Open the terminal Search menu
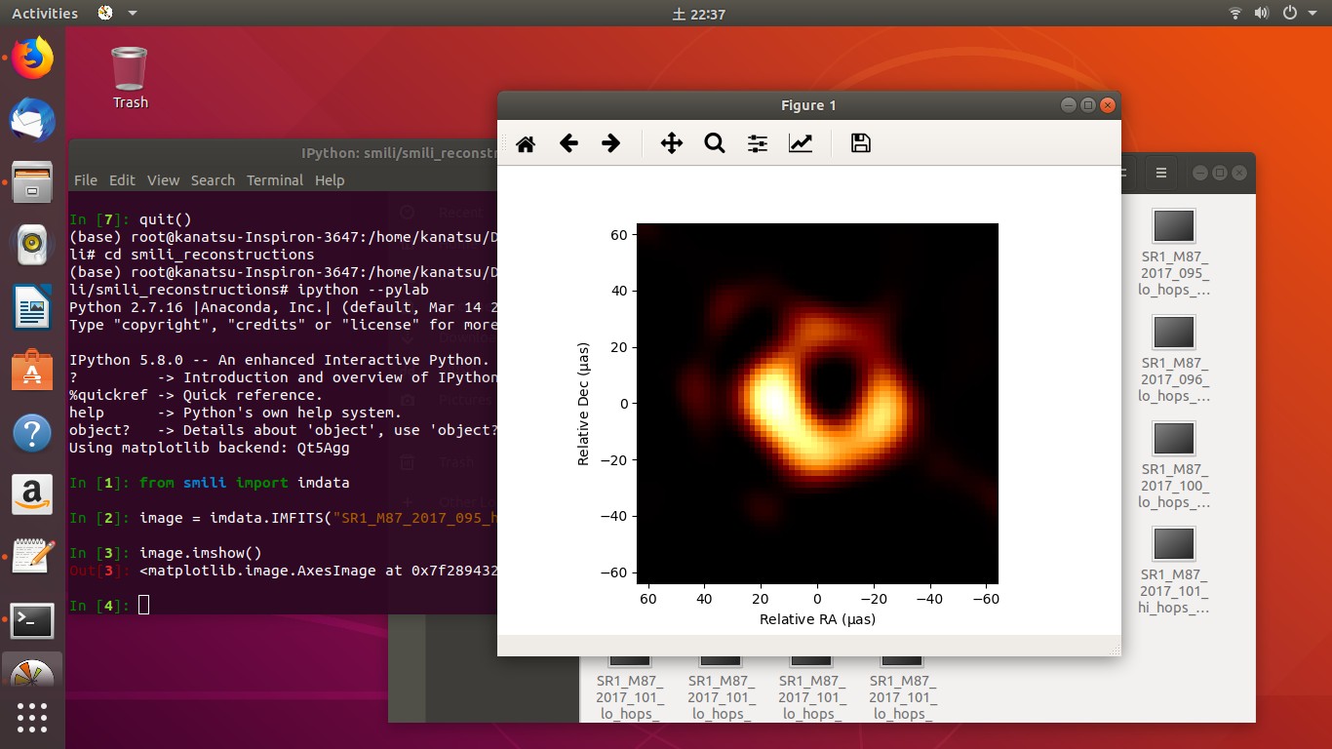This screenshot has height=749, width=1332. (213, 180)
